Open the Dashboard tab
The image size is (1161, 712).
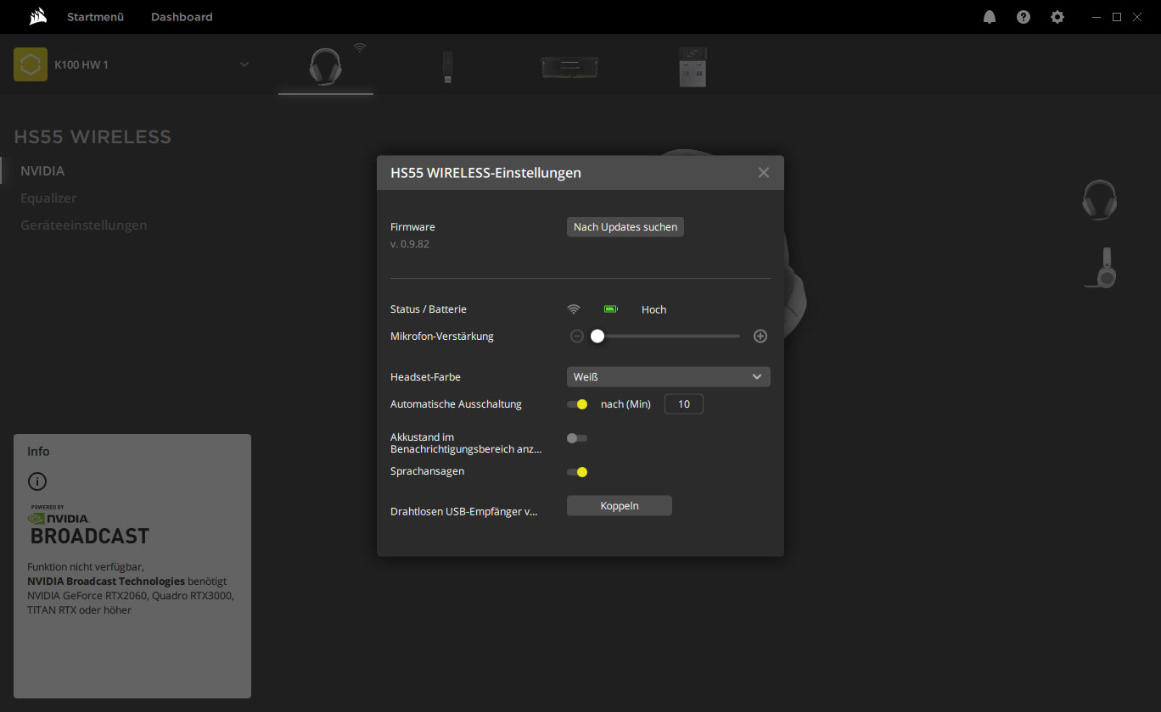point(182,17)
